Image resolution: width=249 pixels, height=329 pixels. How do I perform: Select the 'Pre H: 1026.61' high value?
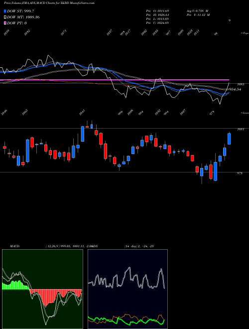pos(157,15)
